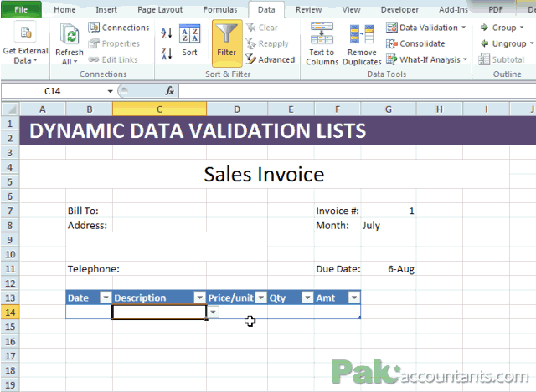Expand the What-If Analysis dropdown arrow
The width and height of the screenshot is (536, 392).
465,59
